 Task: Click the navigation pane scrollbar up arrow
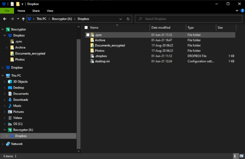[79, 27]
